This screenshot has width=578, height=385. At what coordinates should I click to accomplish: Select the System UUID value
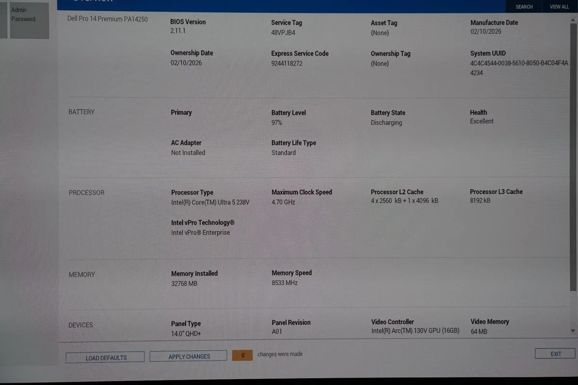(519, 68)
